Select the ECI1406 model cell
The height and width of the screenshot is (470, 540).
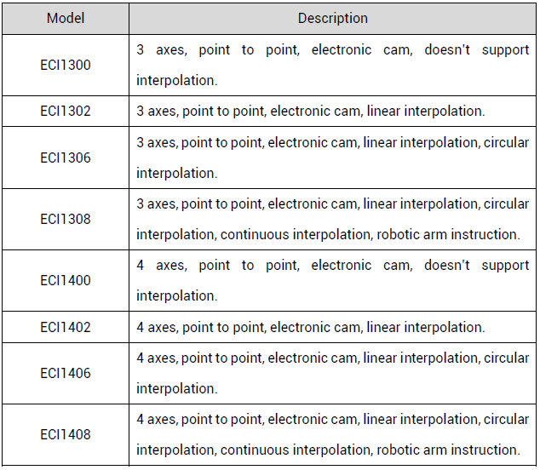tap(66, 373)
